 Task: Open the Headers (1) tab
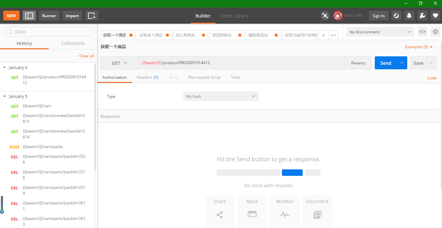pyautogui.click(x=147, y=77)
